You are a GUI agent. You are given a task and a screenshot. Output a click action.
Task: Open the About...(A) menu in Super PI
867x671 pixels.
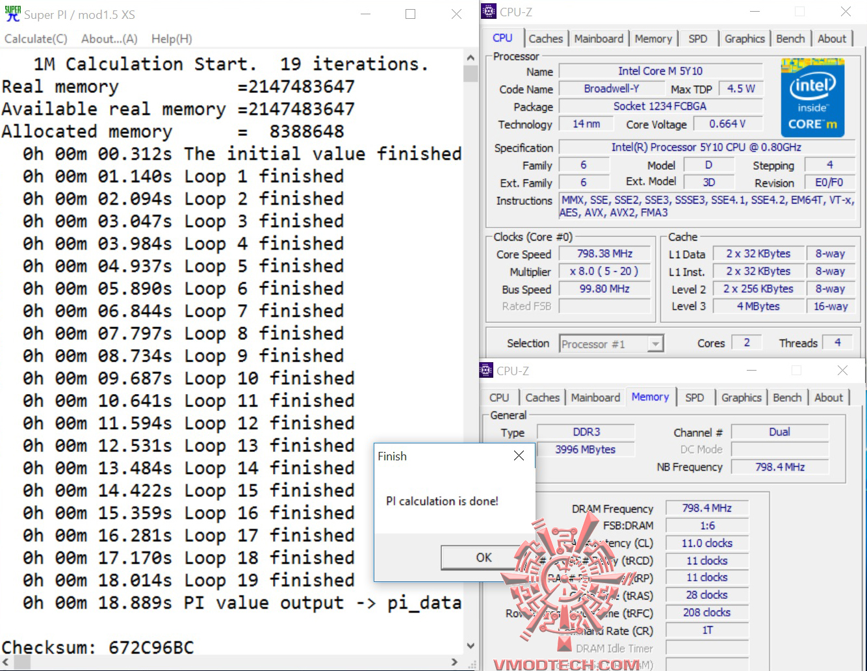coord(109,39)
